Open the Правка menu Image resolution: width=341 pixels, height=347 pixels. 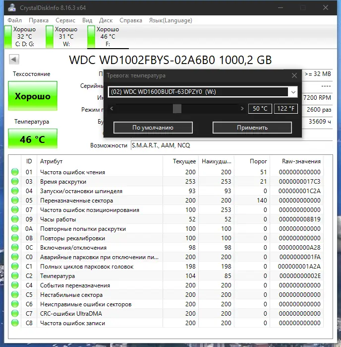click(39, 20)
